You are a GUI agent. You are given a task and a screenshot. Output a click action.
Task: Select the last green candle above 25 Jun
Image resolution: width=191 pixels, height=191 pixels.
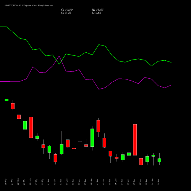click(159, 160)
